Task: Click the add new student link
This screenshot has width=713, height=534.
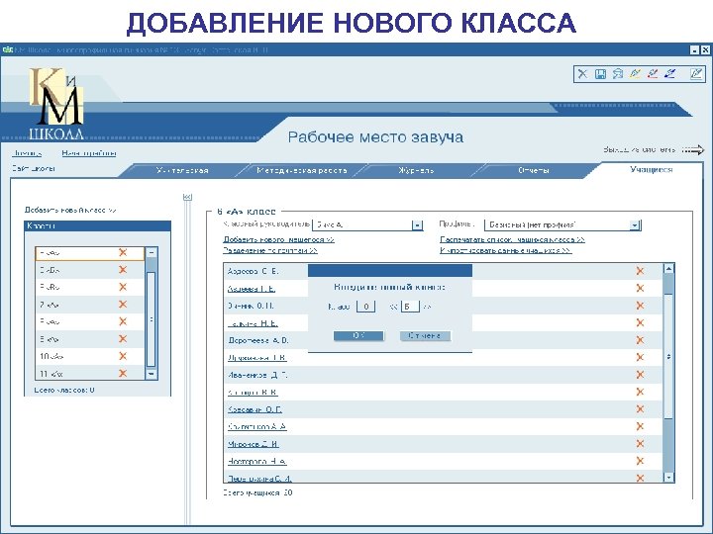Action: tap(278, 239)
